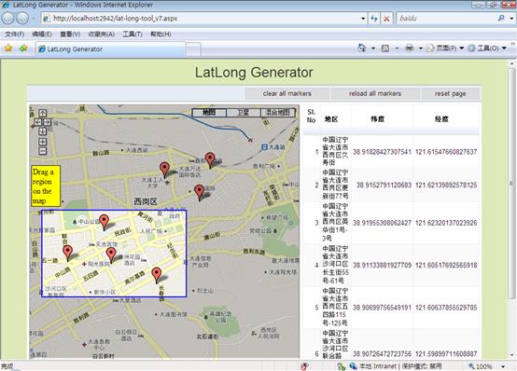Click the Stop loading X icon
The height and width of the screenshot is (371, 517).
[x=386, y=19]
